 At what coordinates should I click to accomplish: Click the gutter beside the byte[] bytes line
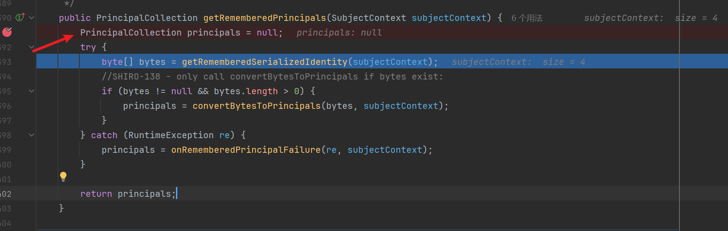click(x=18, y=62)
